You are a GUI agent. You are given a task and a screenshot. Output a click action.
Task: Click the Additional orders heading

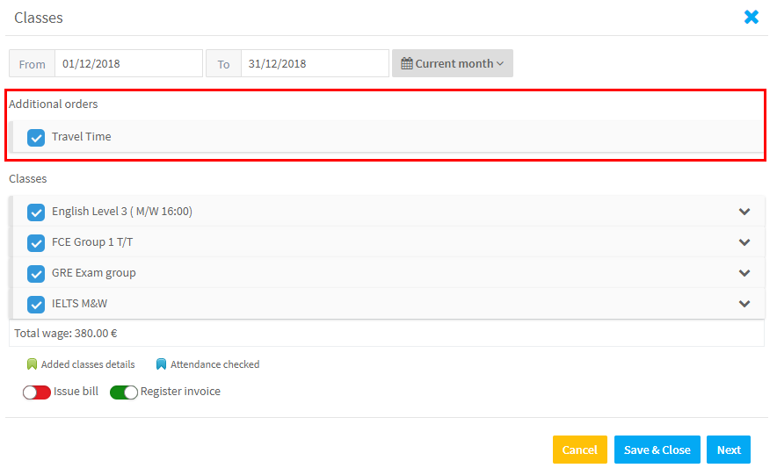(53, 104)
